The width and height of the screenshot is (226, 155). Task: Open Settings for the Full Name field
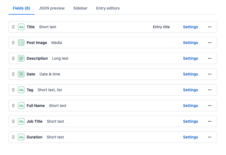point(190,106)
